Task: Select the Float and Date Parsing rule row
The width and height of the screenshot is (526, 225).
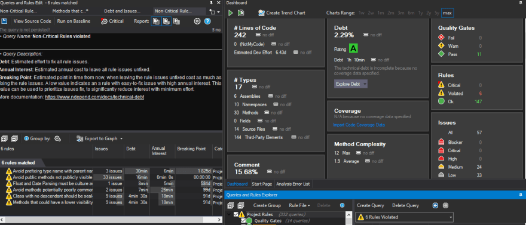Action: click(x=111, y=183)
